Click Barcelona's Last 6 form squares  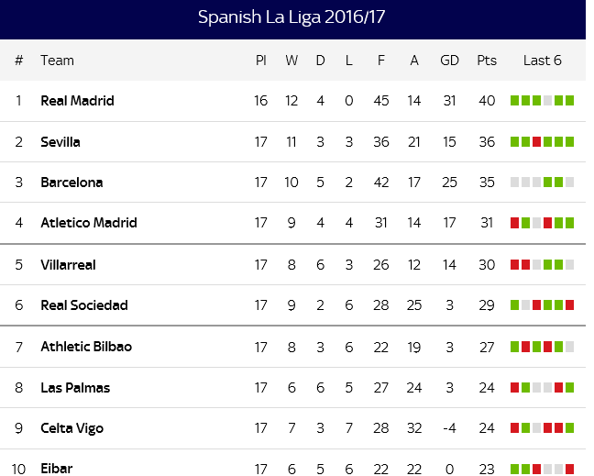(x=542, y=183)
